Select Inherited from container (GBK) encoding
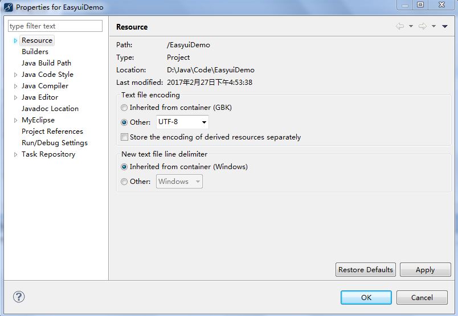Viewport: 458px width, 316px height. [124, 107]
